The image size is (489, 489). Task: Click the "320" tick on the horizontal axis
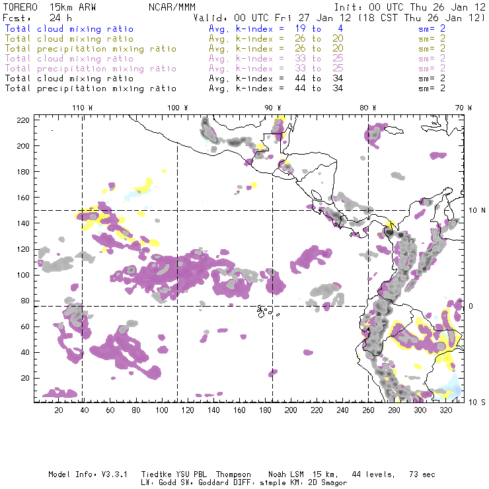[x=445, y=410]
